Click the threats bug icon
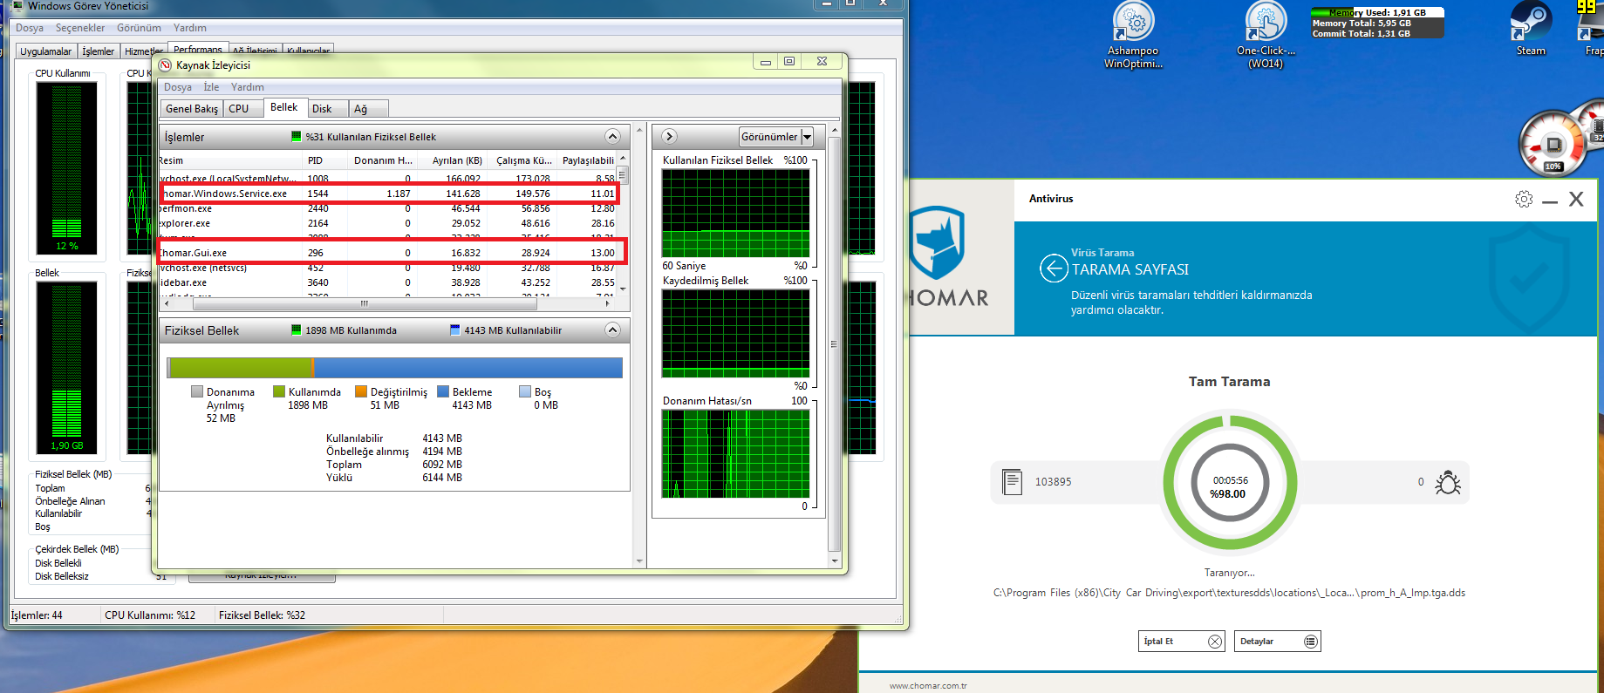This screenshot has width=1604, height=693. pos(1448,482)
